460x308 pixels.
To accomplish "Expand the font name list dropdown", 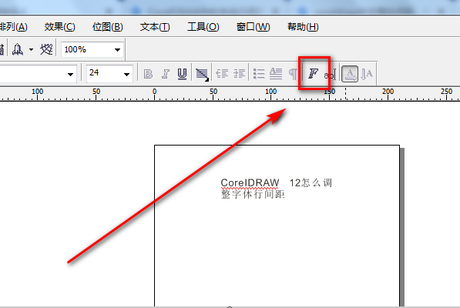I will 70,74.
